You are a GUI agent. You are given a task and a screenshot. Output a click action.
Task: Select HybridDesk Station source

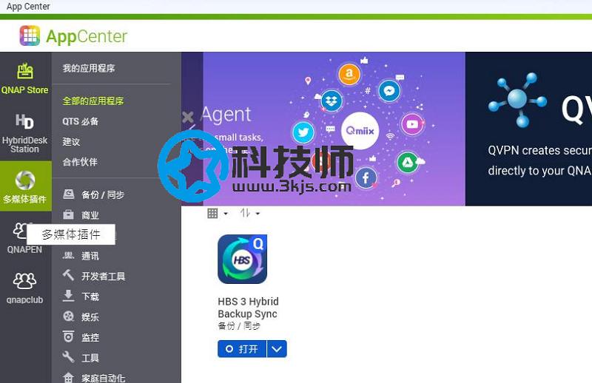(x=25, y=133)
